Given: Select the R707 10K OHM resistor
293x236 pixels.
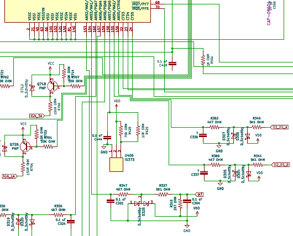Looking at the screenshot, I should click(76, 86).
